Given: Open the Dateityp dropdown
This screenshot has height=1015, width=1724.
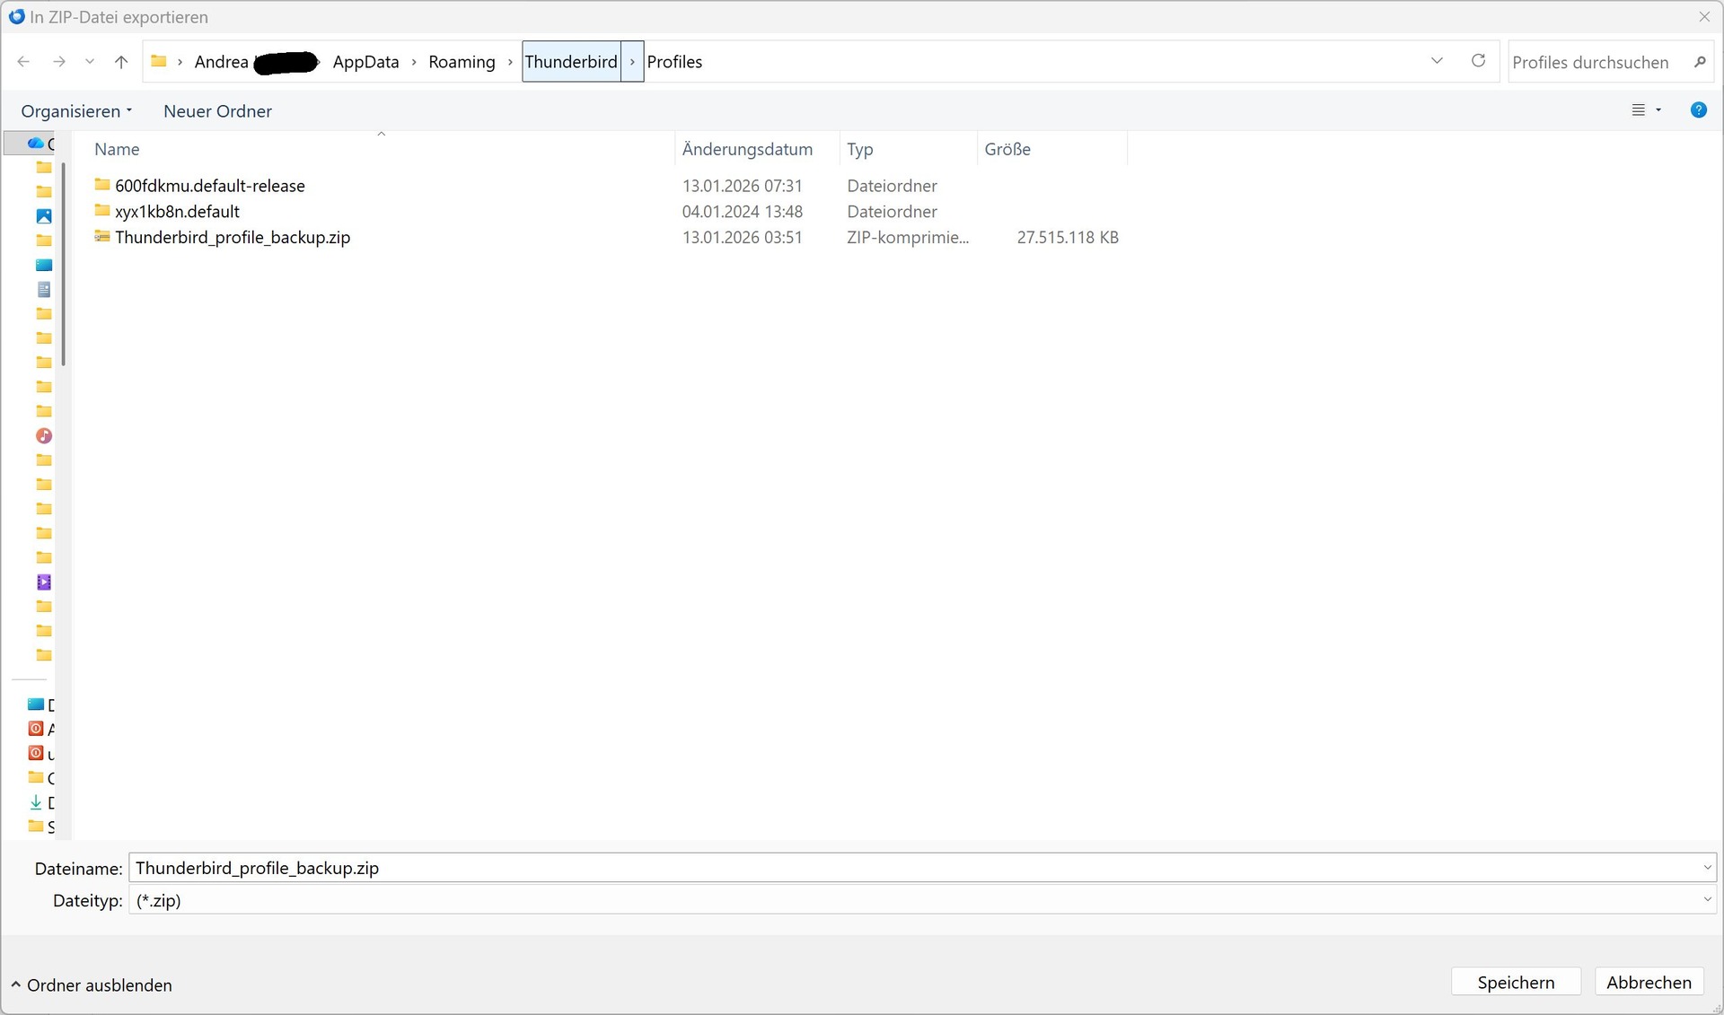Looking at the screenshot, I should pos(1706,900).
